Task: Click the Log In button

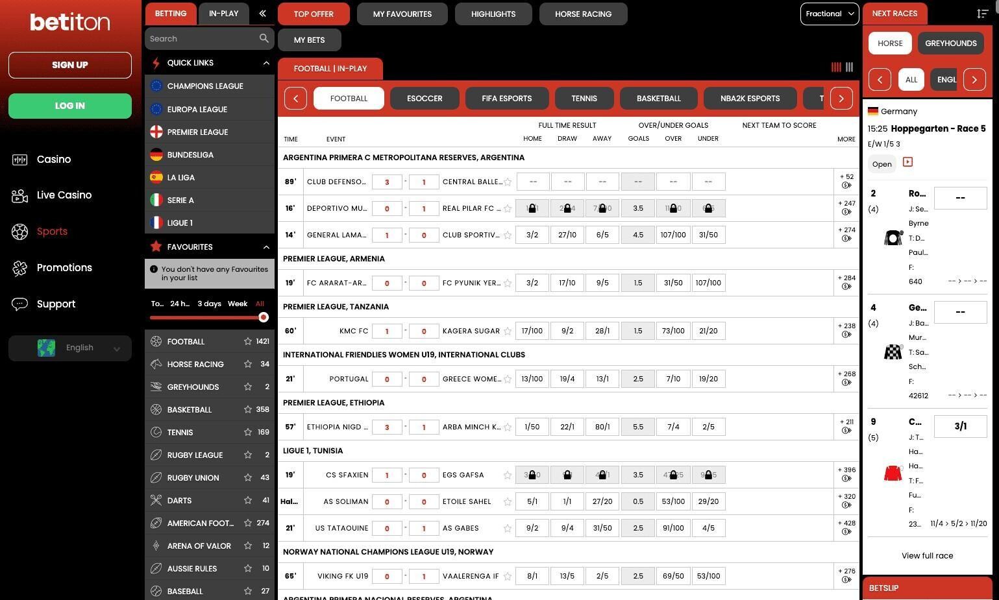Action: pos(70,106)
